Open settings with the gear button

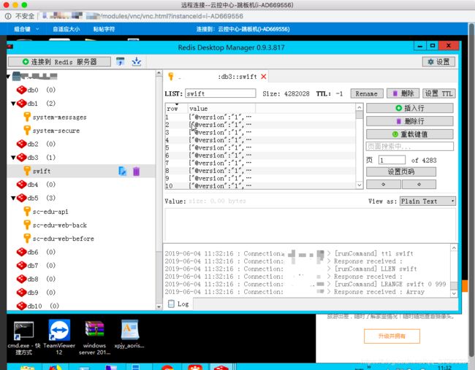pos(438,62)
